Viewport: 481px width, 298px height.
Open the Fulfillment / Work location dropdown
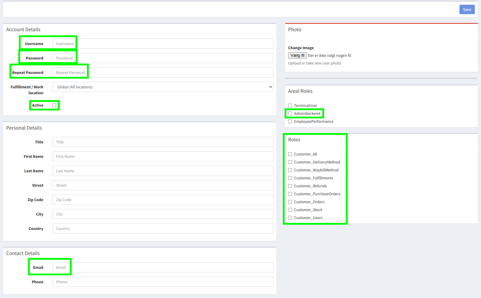point(163,87)
